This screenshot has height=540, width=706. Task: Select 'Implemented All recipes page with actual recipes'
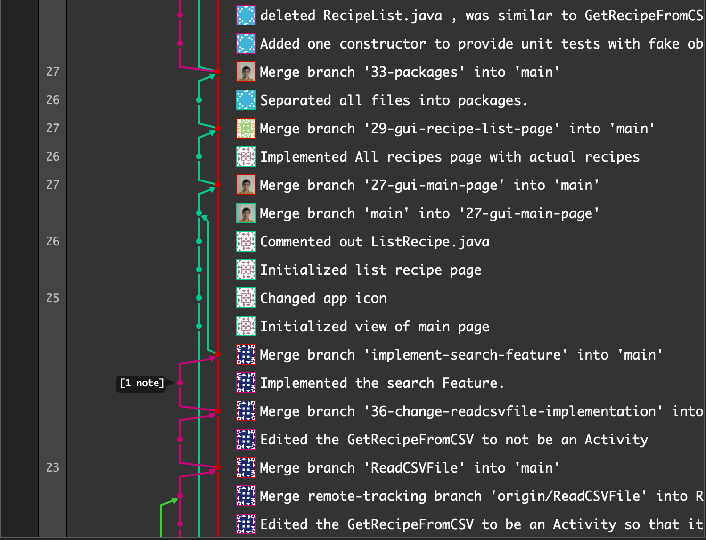(450, 157)
